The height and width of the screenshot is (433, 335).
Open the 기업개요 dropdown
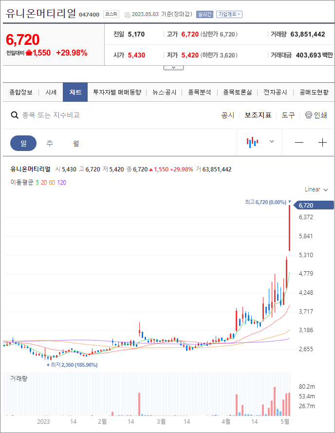tap(229, 14)
